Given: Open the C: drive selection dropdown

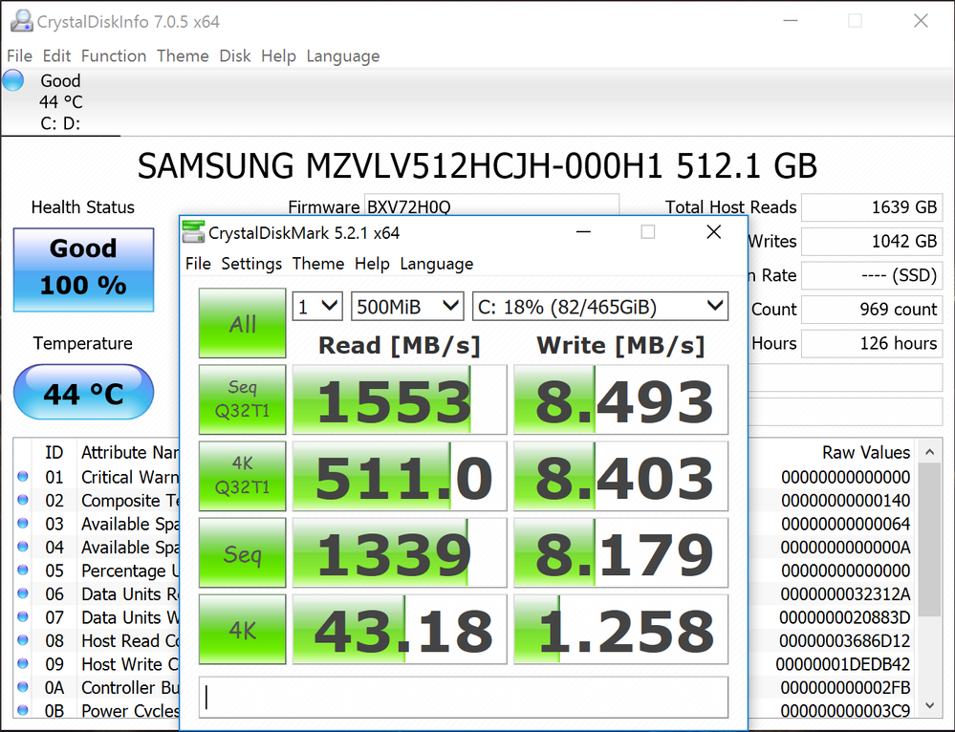Looking at the screenshot, I should 599,307.
